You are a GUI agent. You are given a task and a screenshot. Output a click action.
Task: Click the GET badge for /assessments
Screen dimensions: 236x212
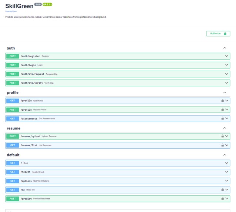click(13, 118)
